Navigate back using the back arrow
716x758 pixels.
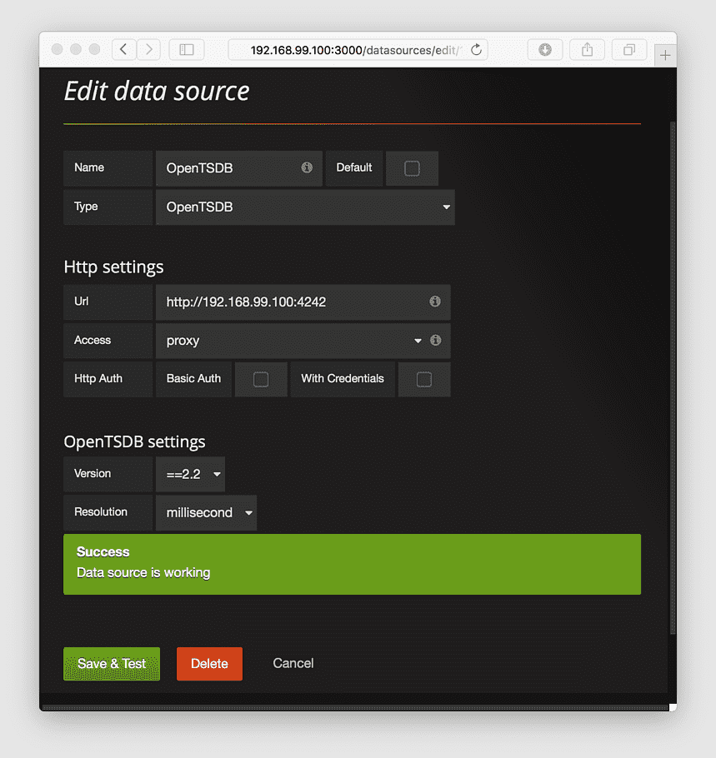coord(123,49)
